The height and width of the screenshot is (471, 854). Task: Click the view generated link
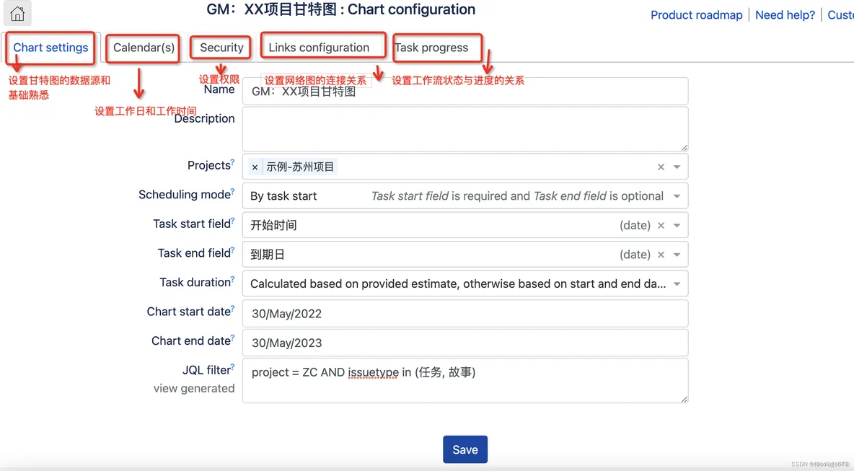pyautogui.click(x=194, y=389)
